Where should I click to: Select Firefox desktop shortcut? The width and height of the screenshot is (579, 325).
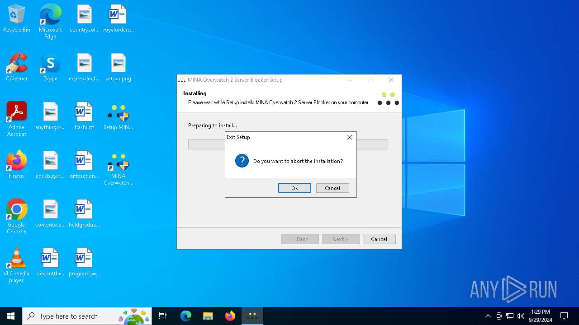pyautogui.click(x=17, y=165)
